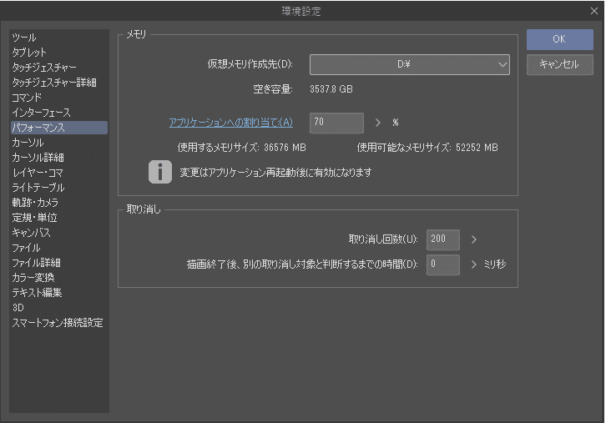The height and width of the screenshot is (423, 606).
Task: Select コマンド category
Action: tap(59, 98)
